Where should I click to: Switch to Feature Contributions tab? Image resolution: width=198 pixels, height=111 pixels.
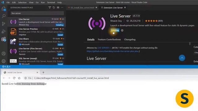pyautogui.click(x=109, y=39)
